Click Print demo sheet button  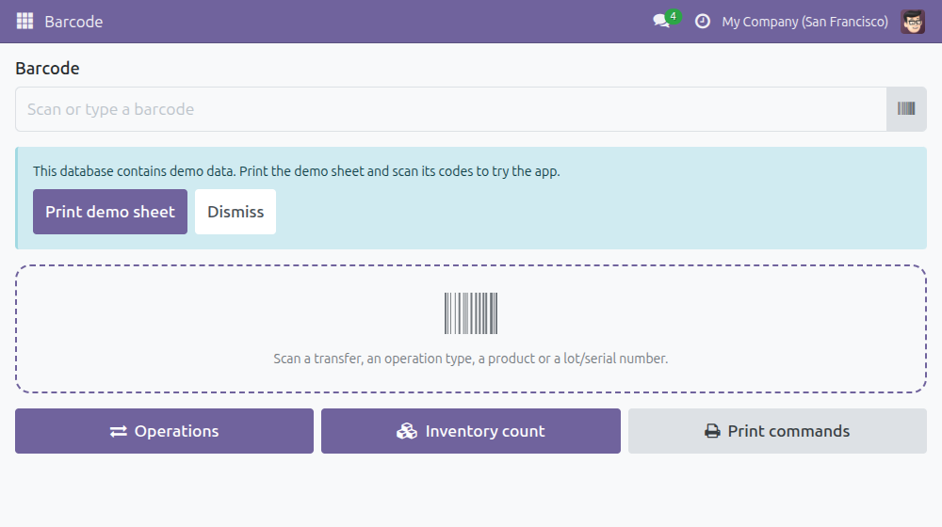tap(110, 212)
